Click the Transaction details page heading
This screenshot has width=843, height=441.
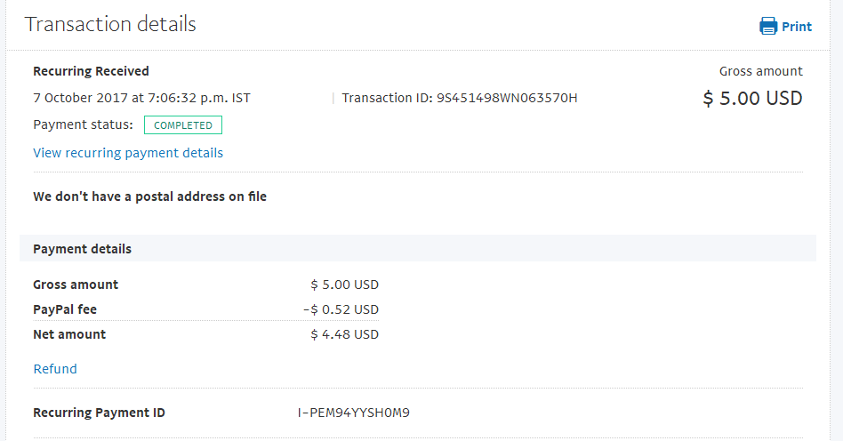pyautogui.click(x=110, y=24)
